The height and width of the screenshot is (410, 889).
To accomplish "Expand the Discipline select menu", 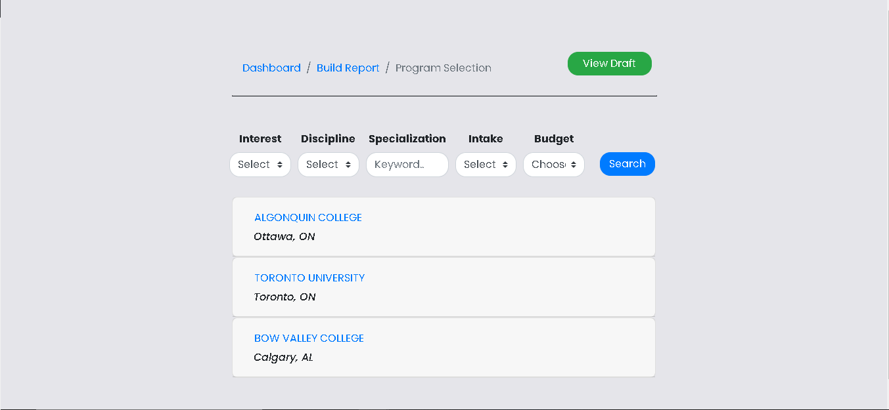I will click(329, 165).
